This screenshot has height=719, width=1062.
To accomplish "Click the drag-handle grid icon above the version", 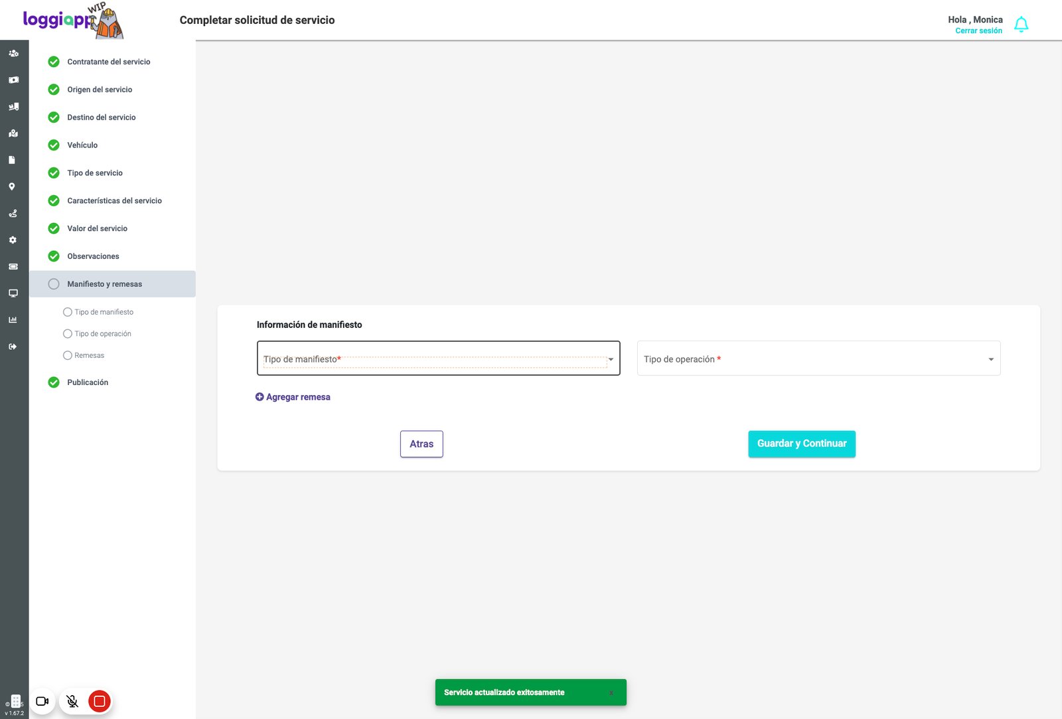I will [16, 701].
